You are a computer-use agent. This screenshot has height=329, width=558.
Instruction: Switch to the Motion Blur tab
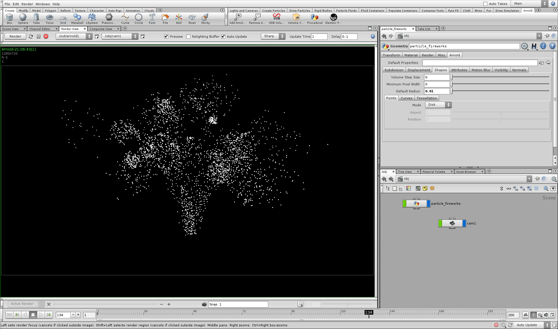tap(480, 70)
